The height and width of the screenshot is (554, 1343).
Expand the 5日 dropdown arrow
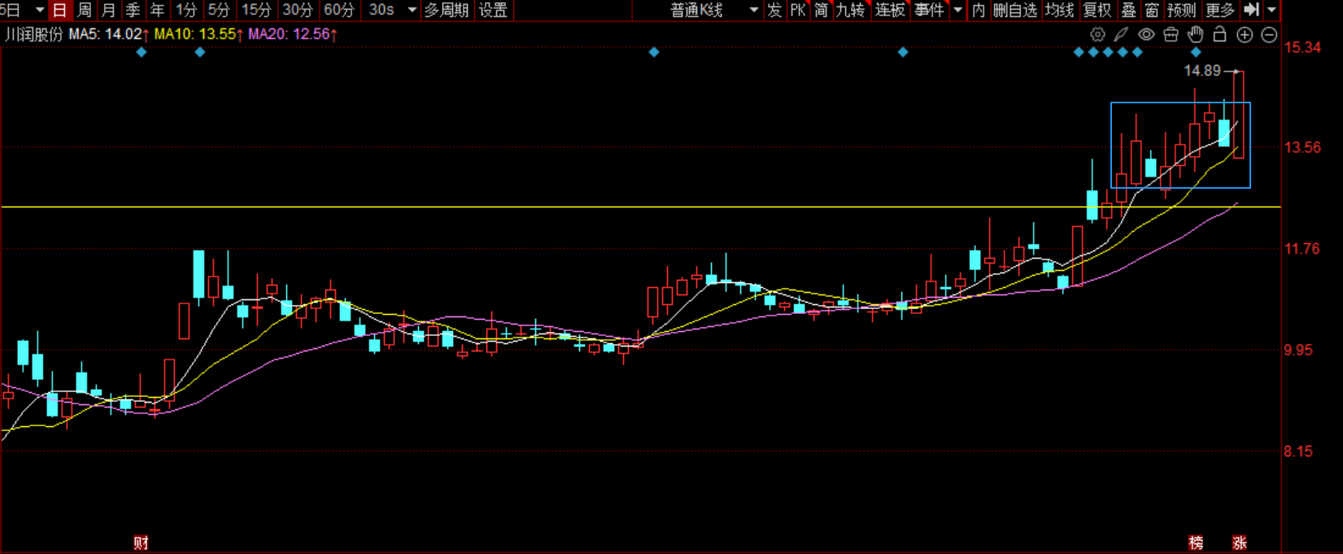[39, 10]
